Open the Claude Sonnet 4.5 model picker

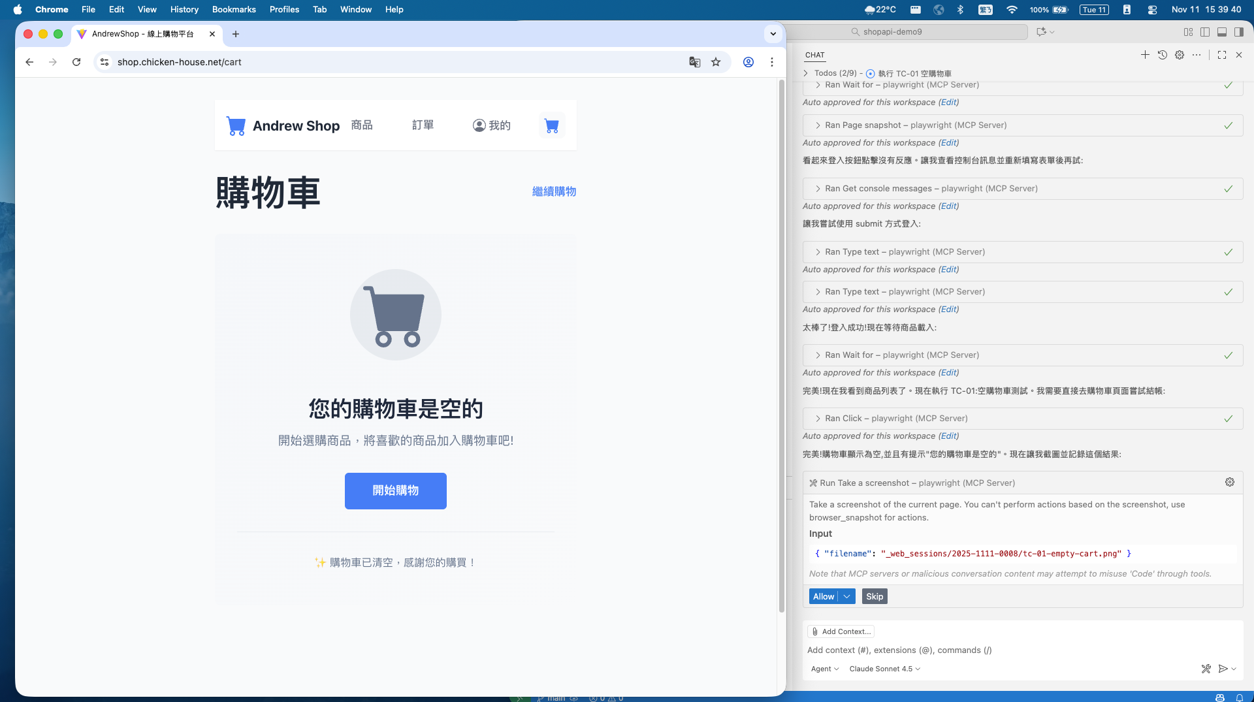click(x=884, y=669)
